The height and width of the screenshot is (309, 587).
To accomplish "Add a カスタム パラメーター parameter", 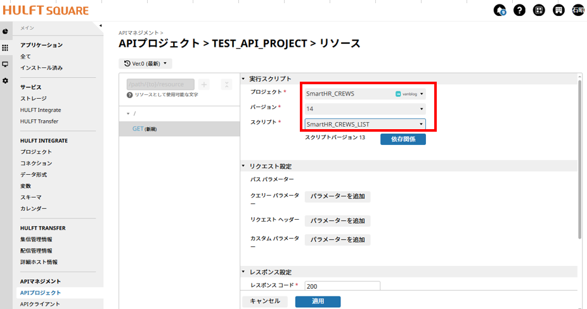I will [337, 240].
